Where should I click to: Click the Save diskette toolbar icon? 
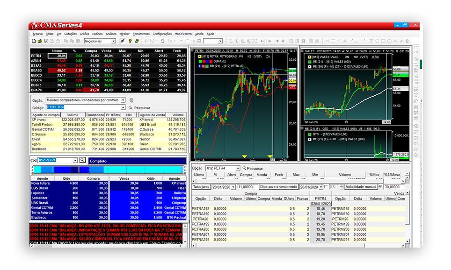click(x=46, y=41)
